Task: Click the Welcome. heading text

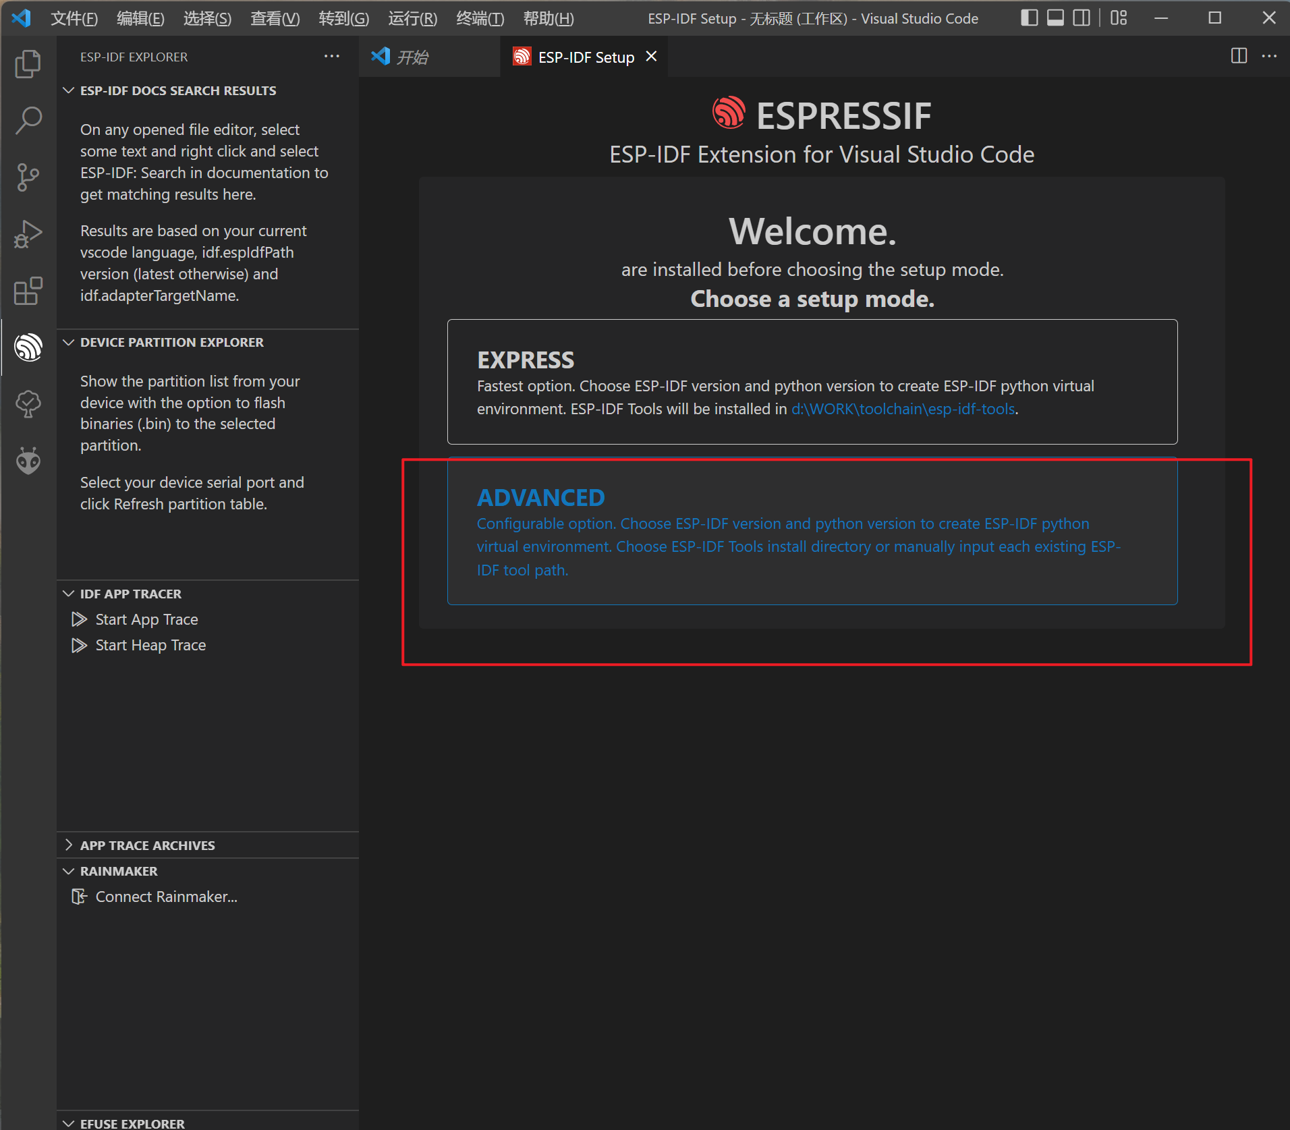Action: [812, 231]
